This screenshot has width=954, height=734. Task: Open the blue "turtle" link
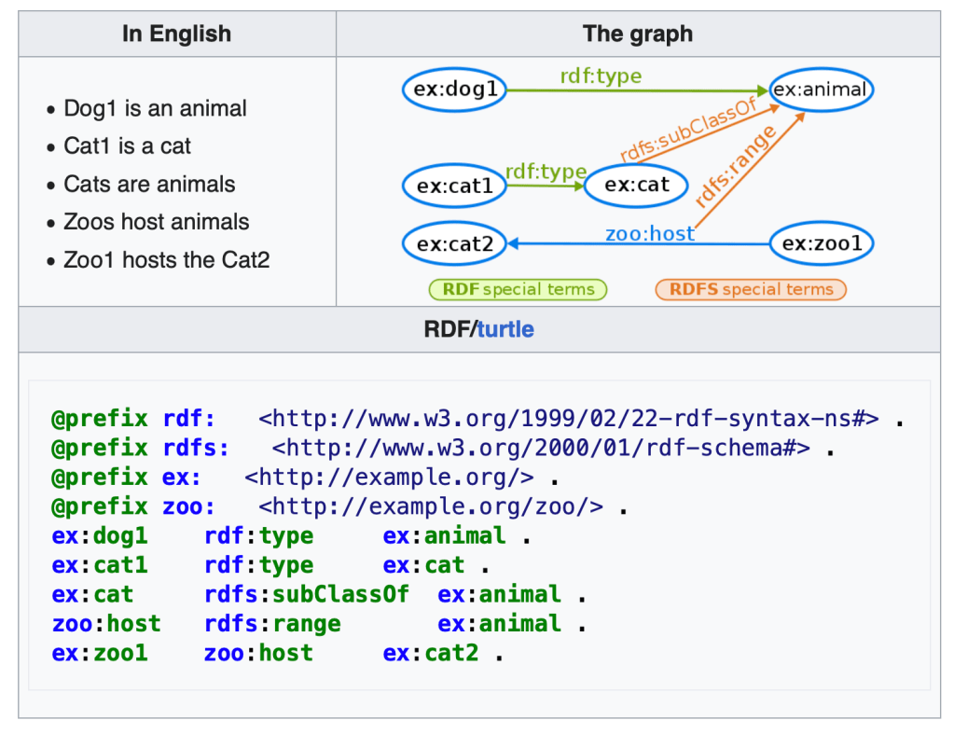point(505,329)
